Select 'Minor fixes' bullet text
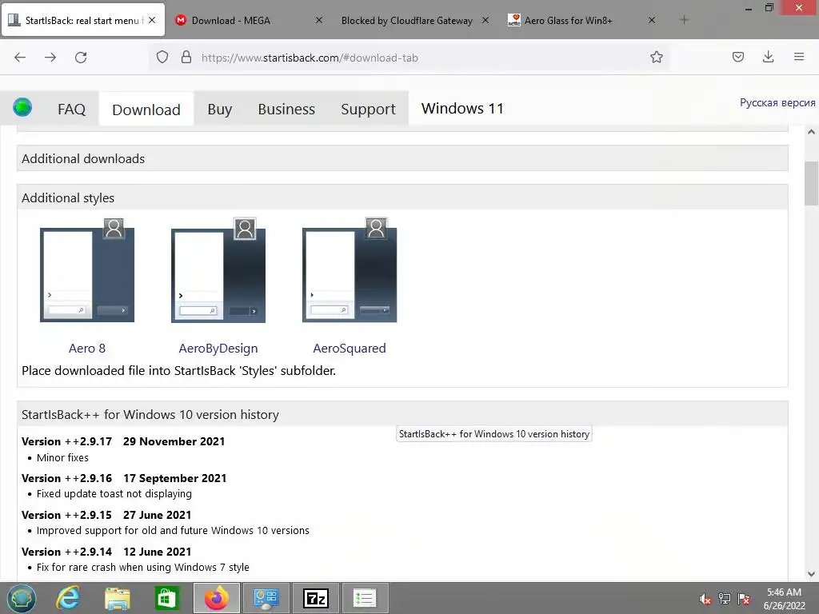 [62, 458]
